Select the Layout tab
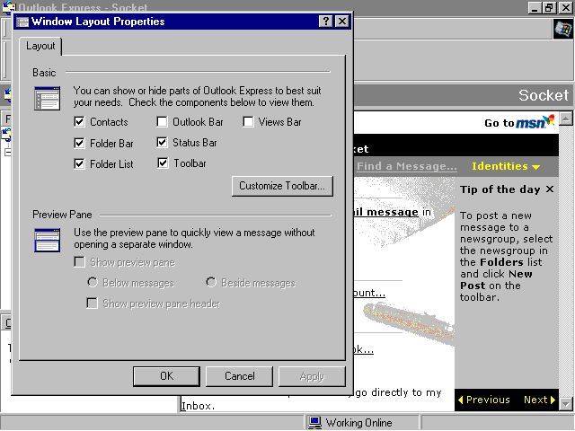Viewport: 575px width, 431px height. (40, 46)
